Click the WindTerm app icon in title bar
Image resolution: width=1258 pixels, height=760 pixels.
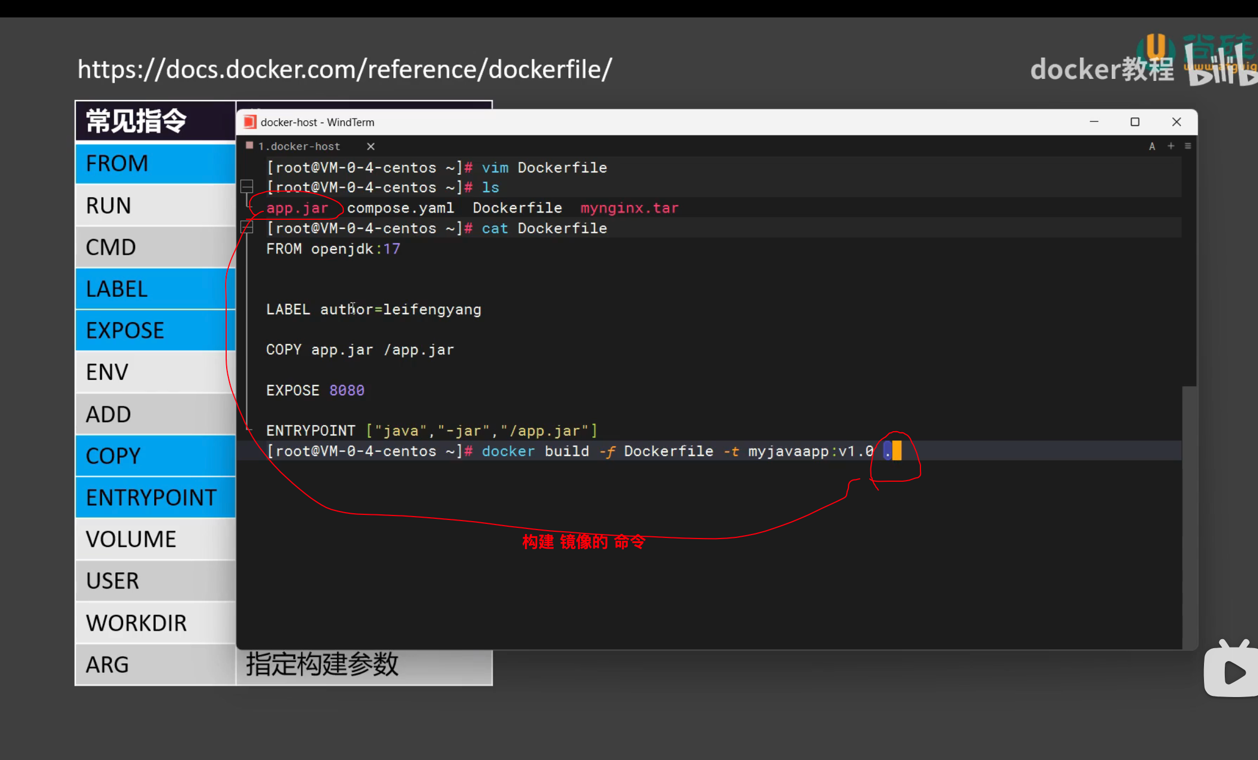coord(250,122)
